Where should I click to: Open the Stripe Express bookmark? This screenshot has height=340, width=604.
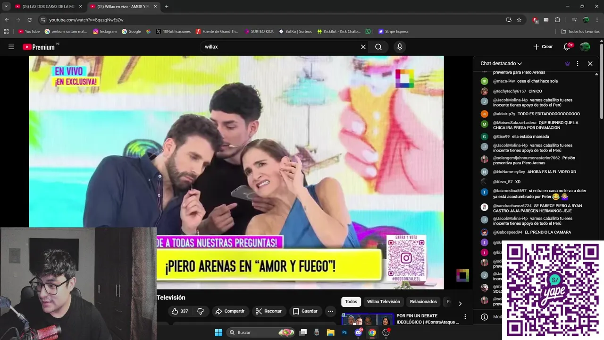[393, 31]
